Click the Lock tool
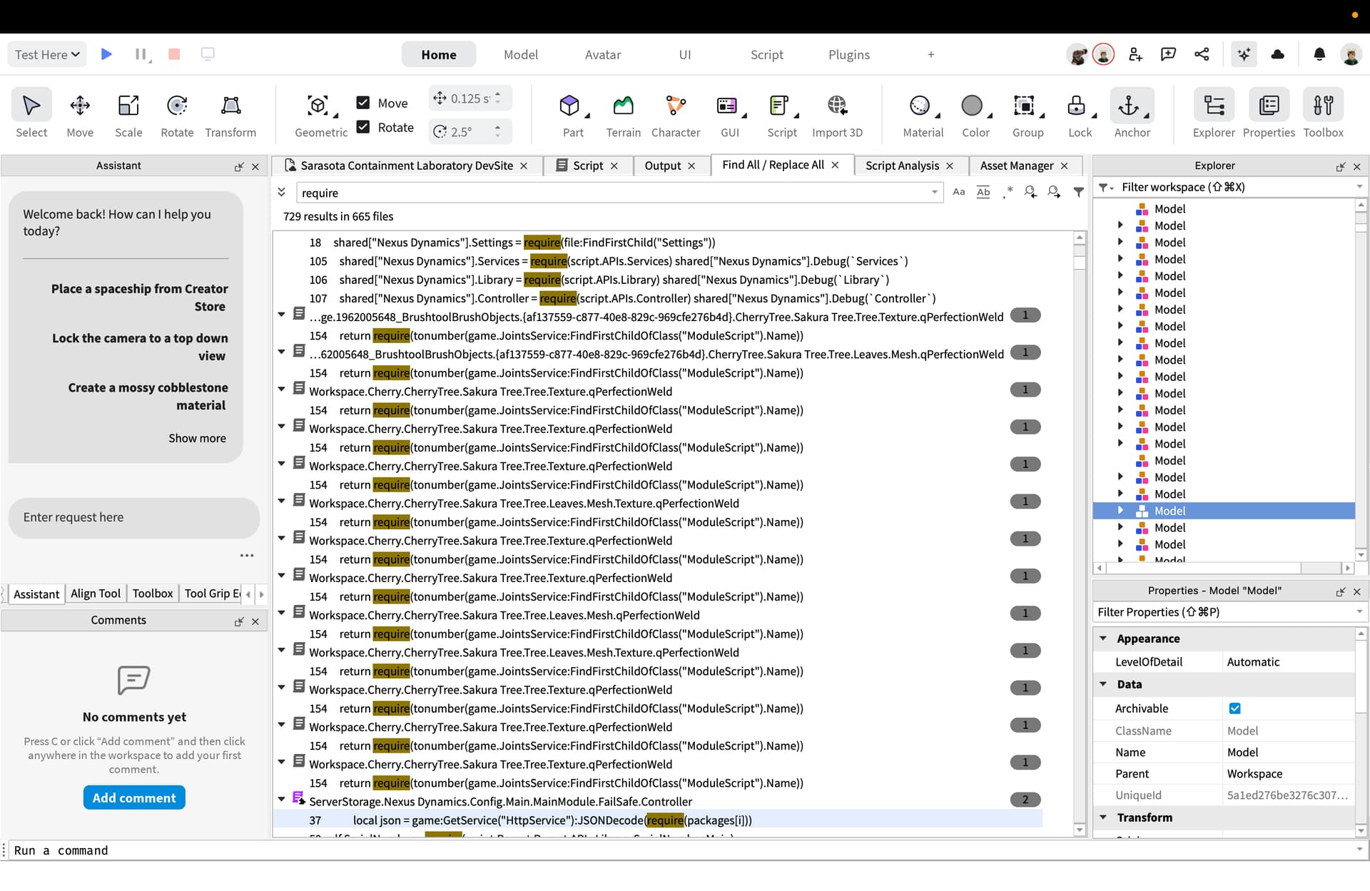Image resolution: width=1370 pixels, height=891 pixels. 1080,113
